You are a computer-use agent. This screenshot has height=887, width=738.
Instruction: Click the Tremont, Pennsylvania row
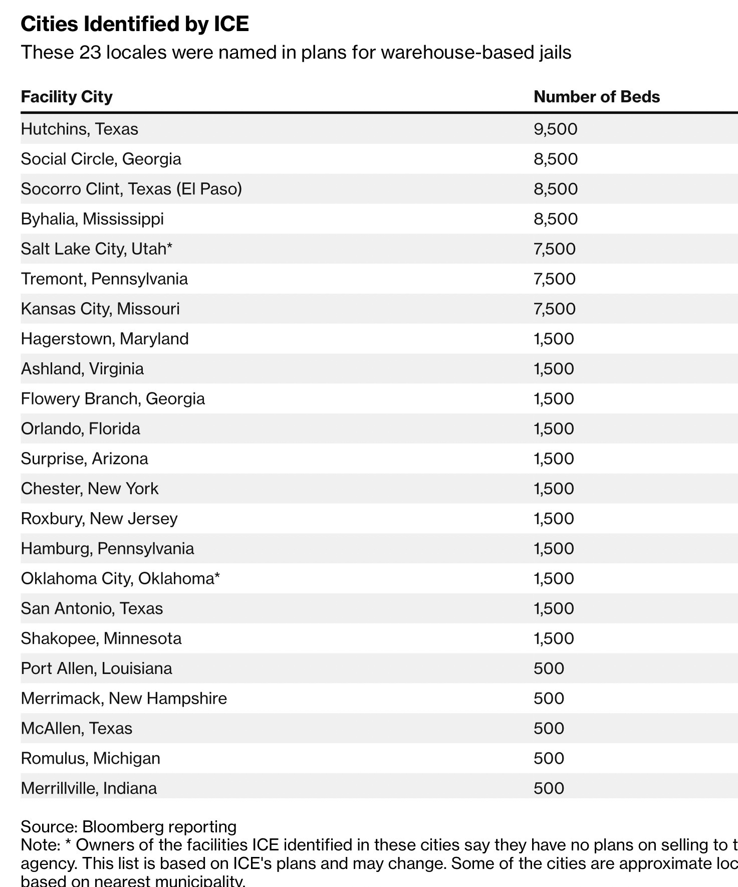104,279
